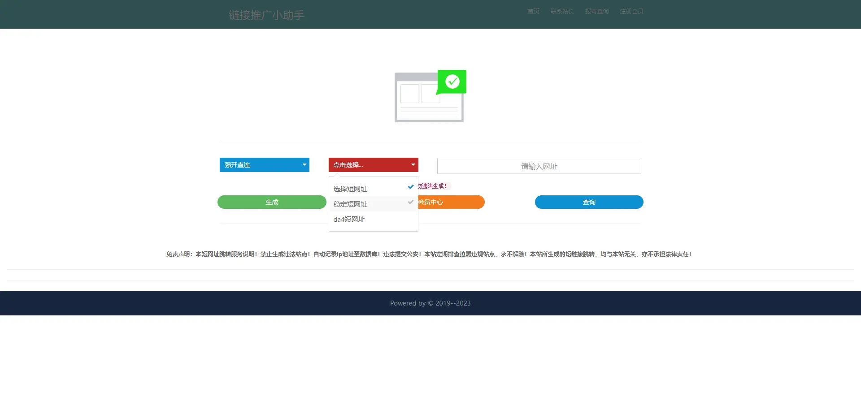The image size is (861, 418).
Task: Open 报毒查询 in the navigation bar
Action: [596, 12]
